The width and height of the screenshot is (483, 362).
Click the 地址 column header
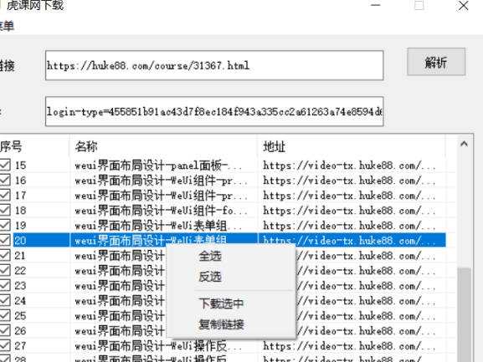point(352,146)
